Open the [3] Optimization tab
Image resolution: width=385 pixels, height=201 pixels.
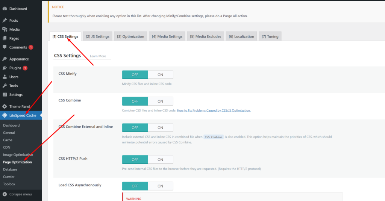click(130, 36)
